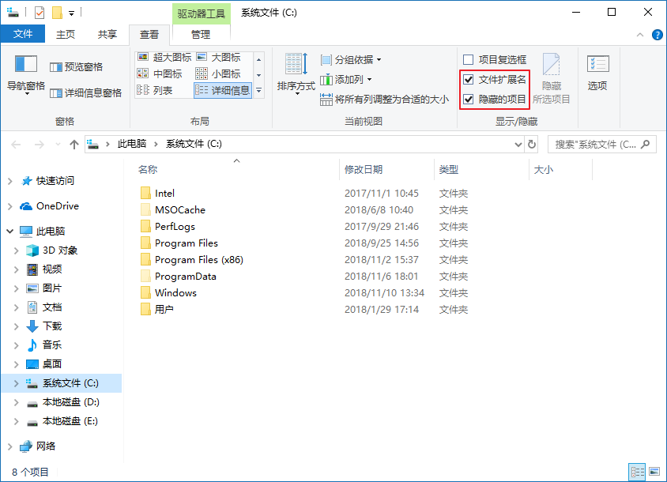The width and height of the screenshot is (667, 482).
Task: Open the File (文件) menu tab
Action: tap(23, 34)
